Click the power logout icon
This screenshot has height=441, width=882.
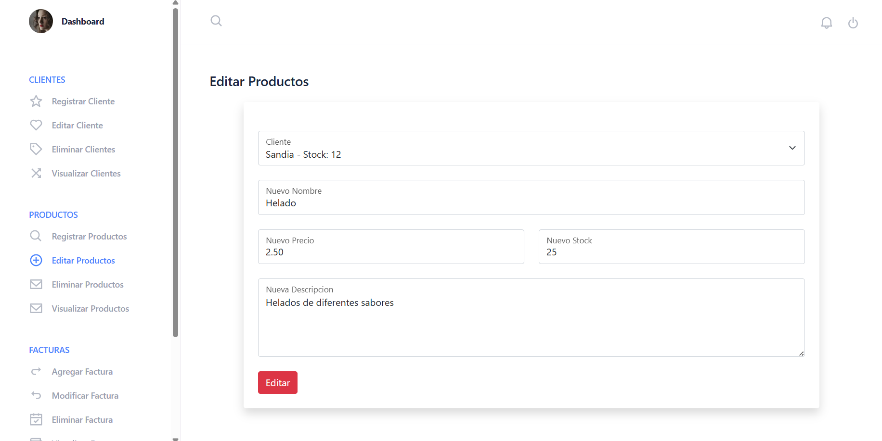[853, 23]
